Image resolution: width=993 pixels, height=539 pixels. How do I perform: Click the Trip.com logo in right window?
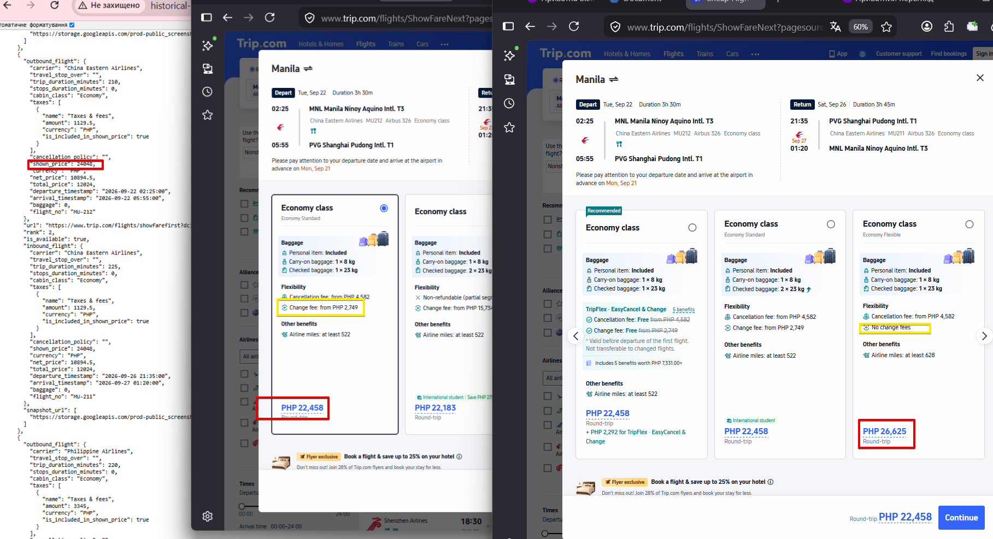pyautogui.click(x=566, y=54)
